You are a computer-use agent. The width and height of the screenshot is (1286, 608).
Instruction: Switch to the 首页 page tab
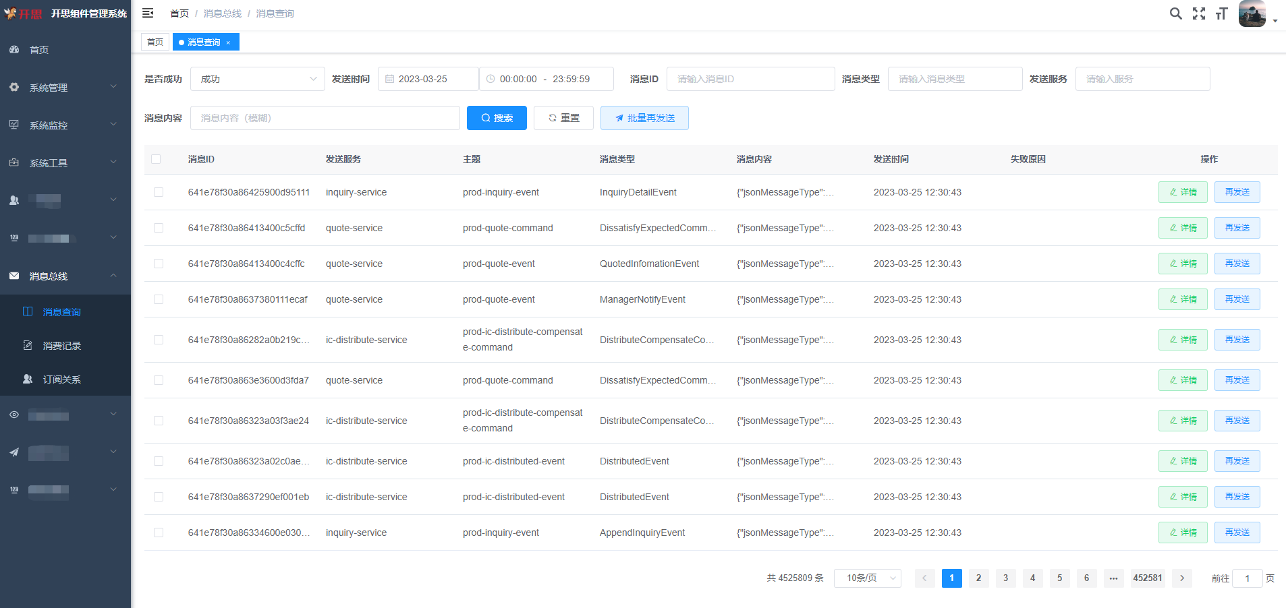(x=155, y=42)
